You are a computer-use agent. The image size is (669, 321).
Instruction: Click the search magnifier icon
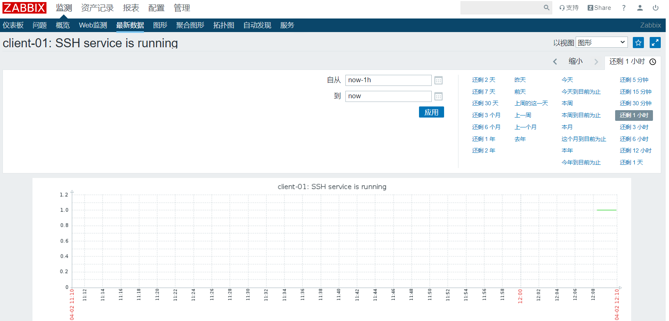click(546, 7)
